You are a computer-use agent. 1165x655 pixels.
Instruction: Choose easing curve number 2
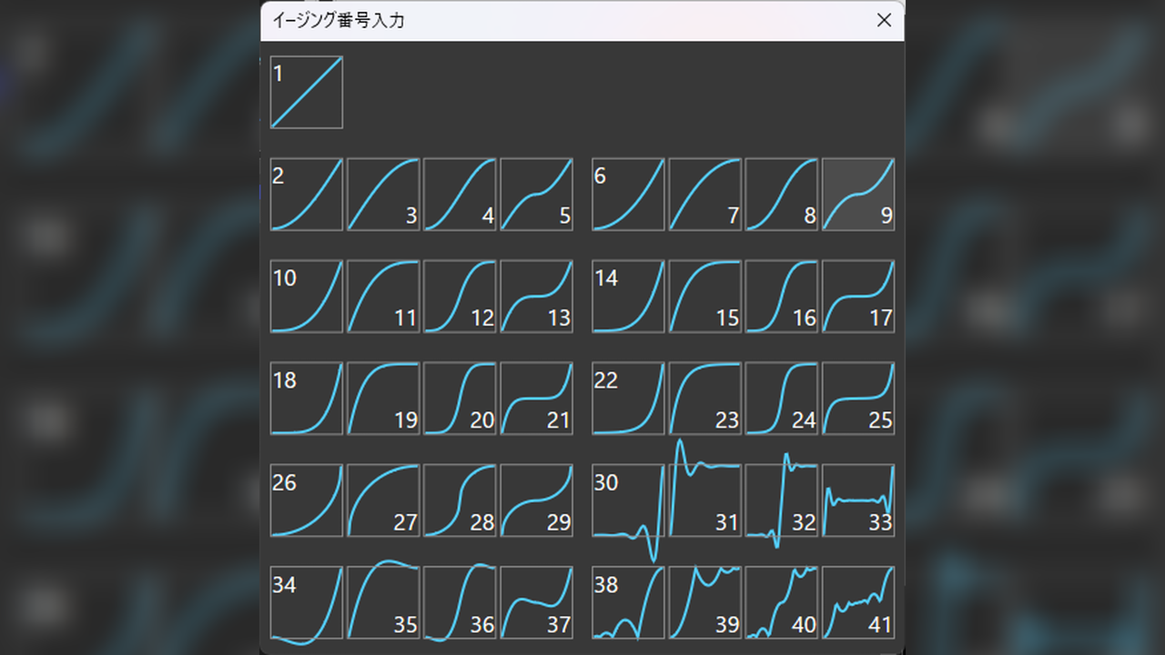pyautogui.click(x=307, y=194)
